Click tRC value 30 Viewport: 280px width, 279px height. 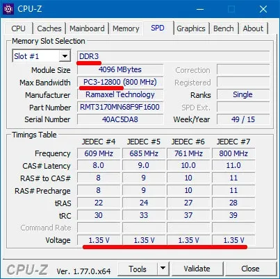tap(99, 215)
